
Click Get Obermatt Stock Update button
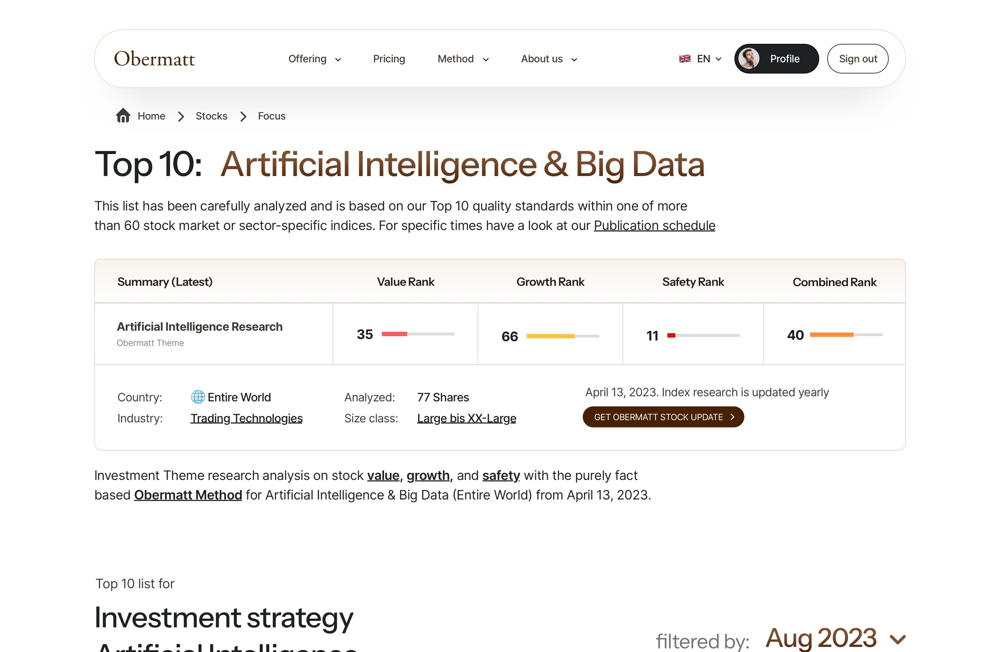pyautogui.click(x=663, y=417)
